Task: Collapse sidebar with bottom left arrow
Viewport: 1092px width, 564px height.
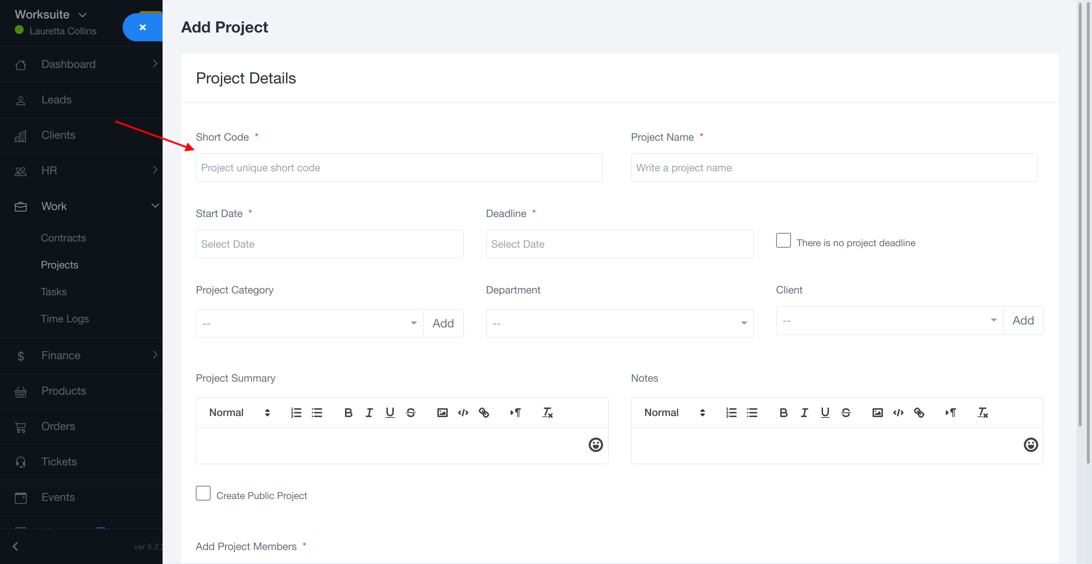Action: point(16,546)
